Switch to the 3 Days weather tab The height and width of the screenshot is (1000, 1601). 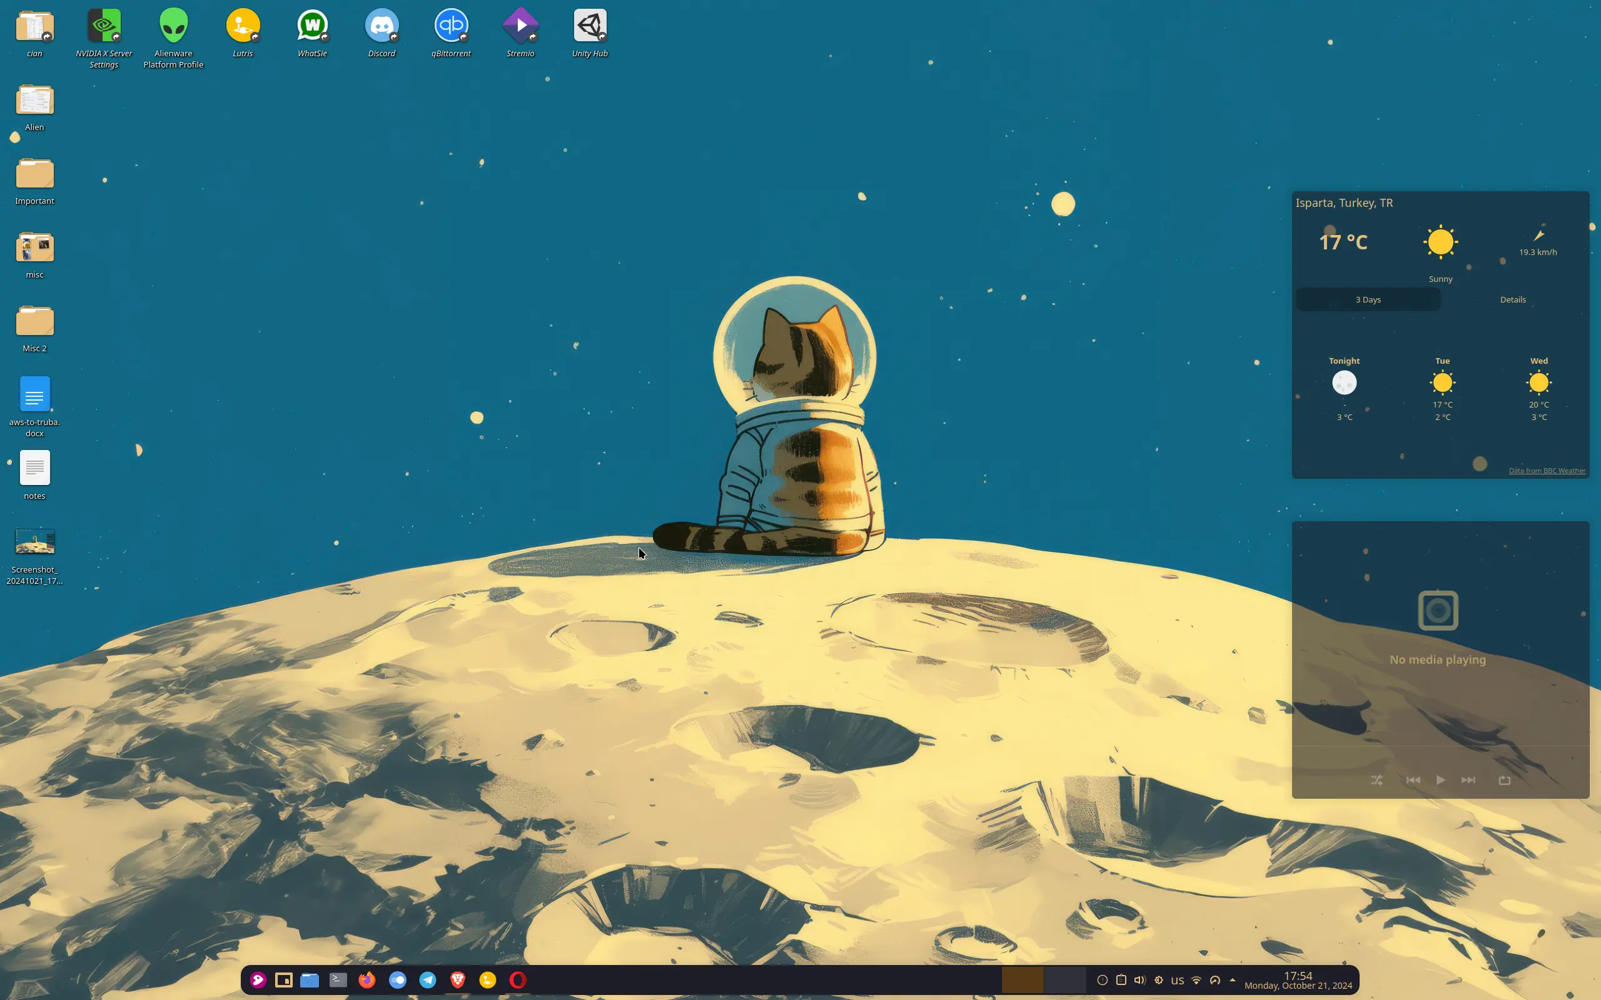coord(1368,299)
